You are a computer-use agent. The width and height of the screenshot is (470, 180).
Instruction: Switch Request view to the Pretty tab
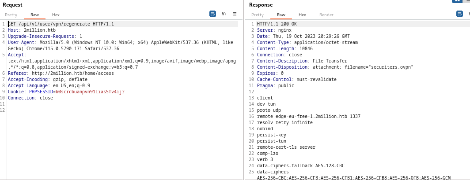click(11, 15)
